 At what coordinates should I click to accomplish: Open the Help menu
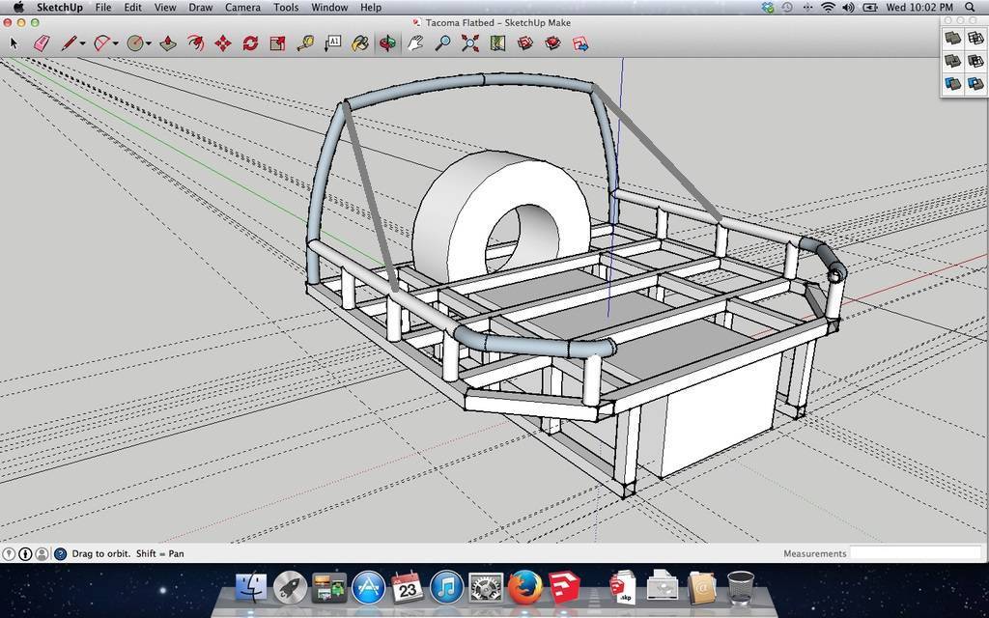click(370, 8)
